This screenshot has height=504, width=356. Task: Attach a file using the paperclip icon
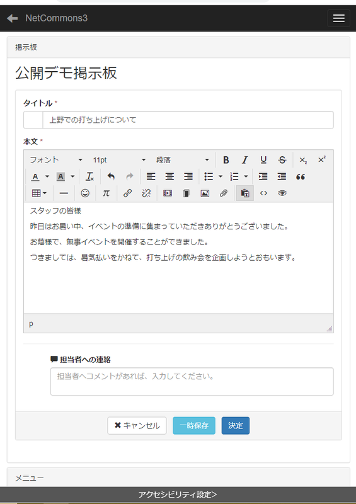tap(224, 193)
